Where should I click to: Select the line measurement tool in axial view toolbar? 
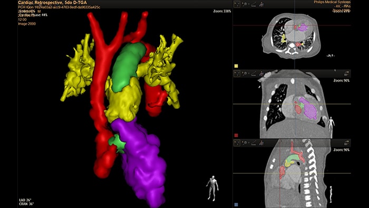(x=254, y=4)
